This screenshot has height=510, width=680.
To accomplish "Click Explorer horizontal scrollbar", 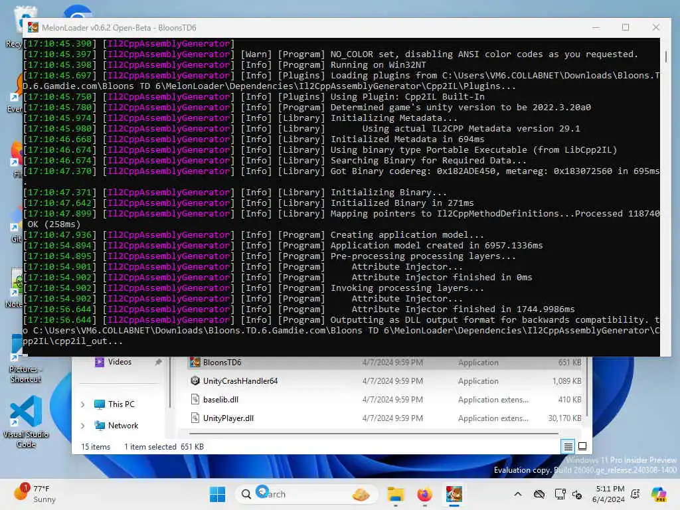I will tap(373, 433).
